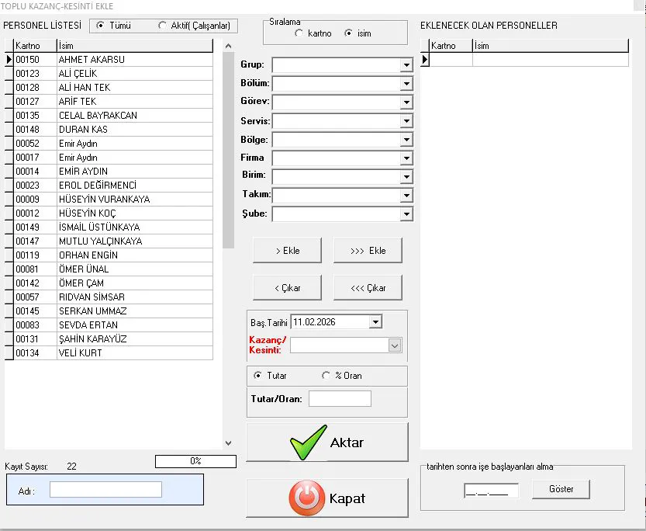Expand the Şube dropdown
Image resolution: width=646 pixels, height=531 pixels.
[x=406, y=214]
